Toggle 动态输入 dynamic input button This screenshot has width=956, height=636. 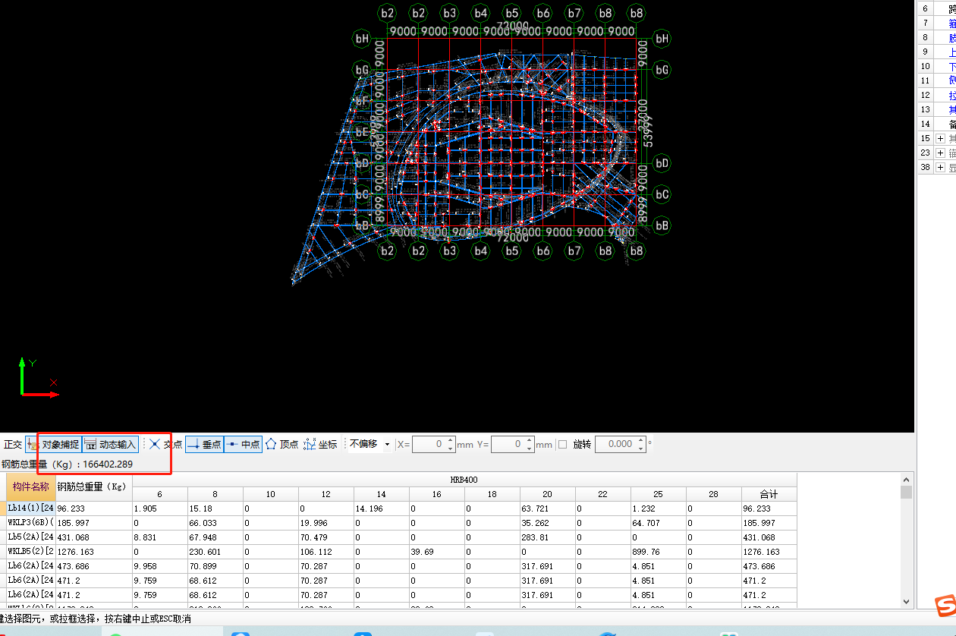click(110, 445)
